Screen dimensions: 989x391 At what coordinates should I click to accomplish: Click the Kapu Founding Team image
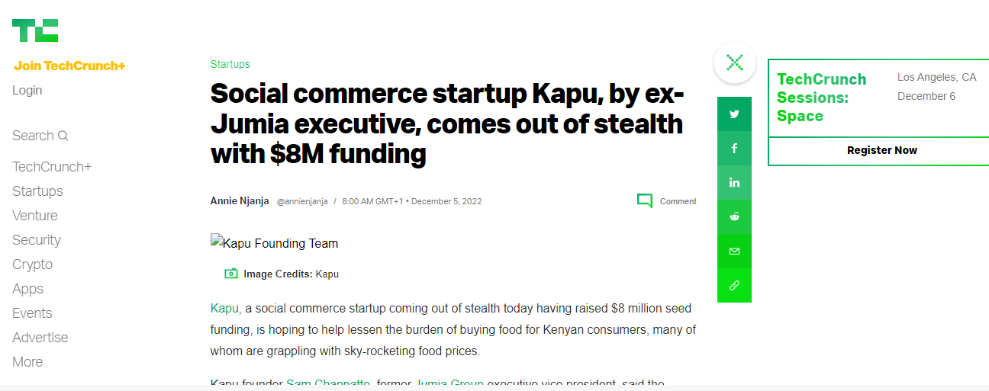[x=275, y=244]
